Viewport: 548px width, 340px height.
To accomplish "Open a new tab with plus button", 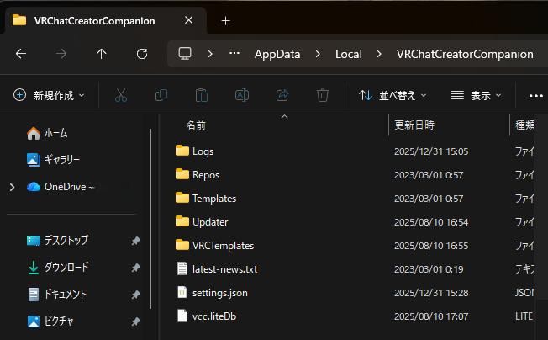I will click(x=225, y=21).
